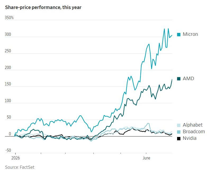The width and height of the screenshot is (207, 173).
Task: Click the Alphabet legend color swatch
Action: click(x=179, y=125)
